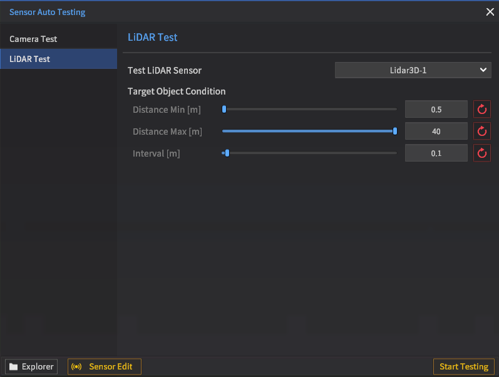The width and height of the screenshot is (499, 377).
Task: Click the chevron arrow on Lidar3D-1 combo box
Action: (483, 70)
